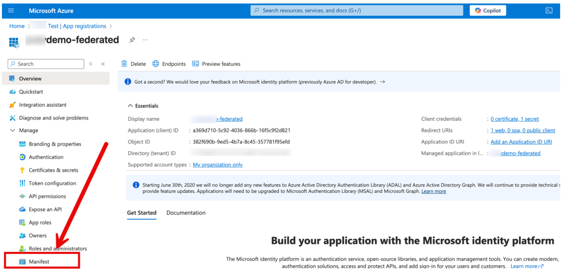564x276 pixels.
Task: Open the Copilot button
Action: (x=487, y=10)
